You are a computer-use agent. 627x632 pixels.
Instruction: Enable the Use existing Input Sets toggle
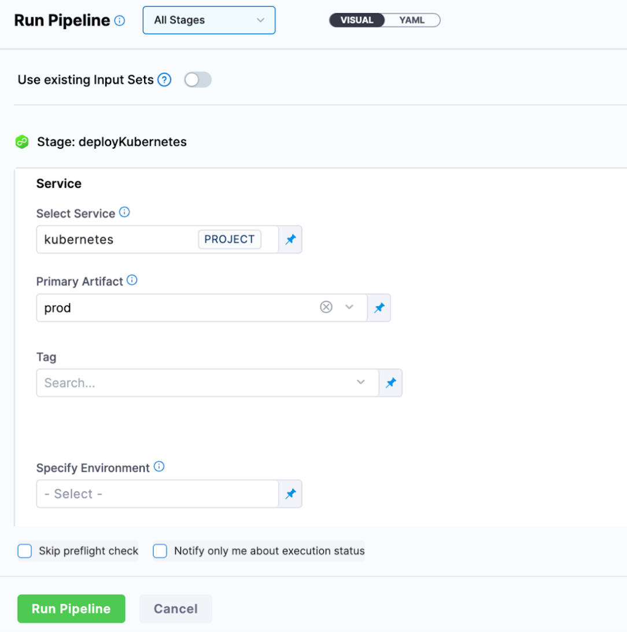[x=198, y=80]
